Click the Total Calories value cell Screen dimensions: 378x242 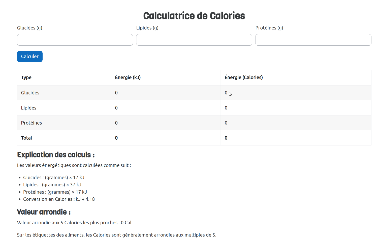(x=226, y=138)
